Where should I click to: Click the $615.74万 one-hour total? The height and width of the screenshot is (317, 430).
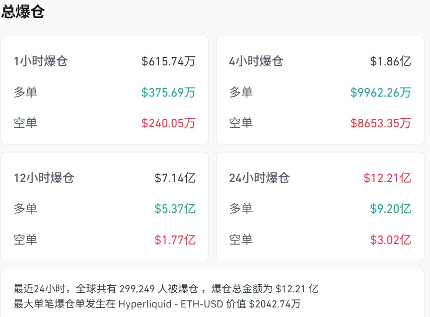tap(168, 62)
